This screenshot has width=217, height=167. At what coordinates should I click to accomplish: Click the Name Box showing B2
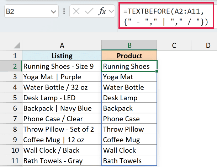click(x=31, y=11)
